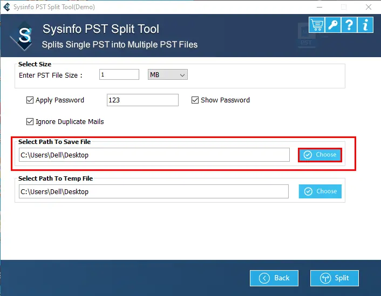Expand the MB size unit dropdown

coord(168,75)
